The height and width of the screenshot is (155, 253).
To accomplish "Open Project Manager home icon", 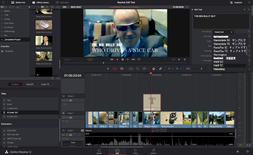I will [x=238, y=151].
